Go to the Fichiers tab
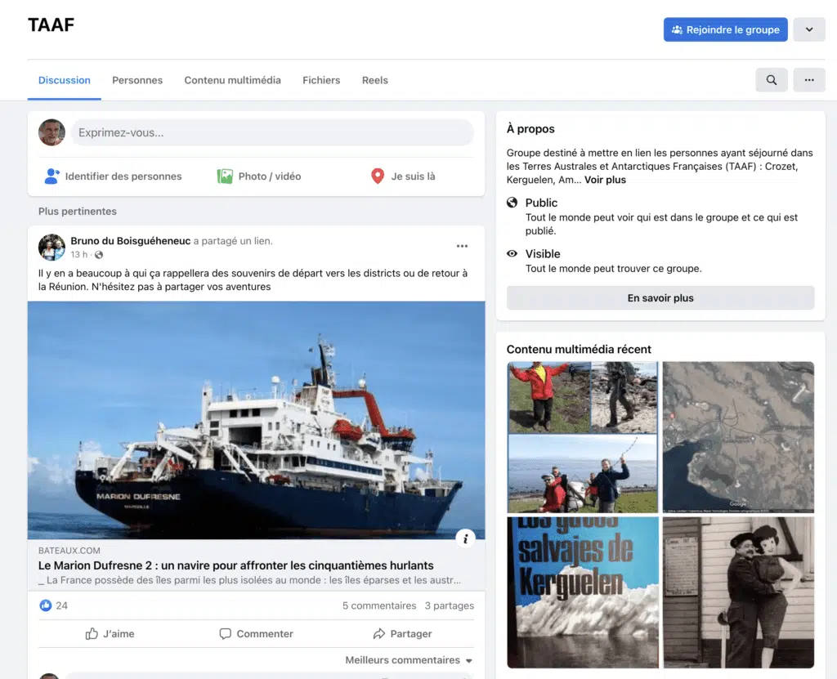Image resolution: width=837 pixels, height=679 pixels. coord(321,80)
